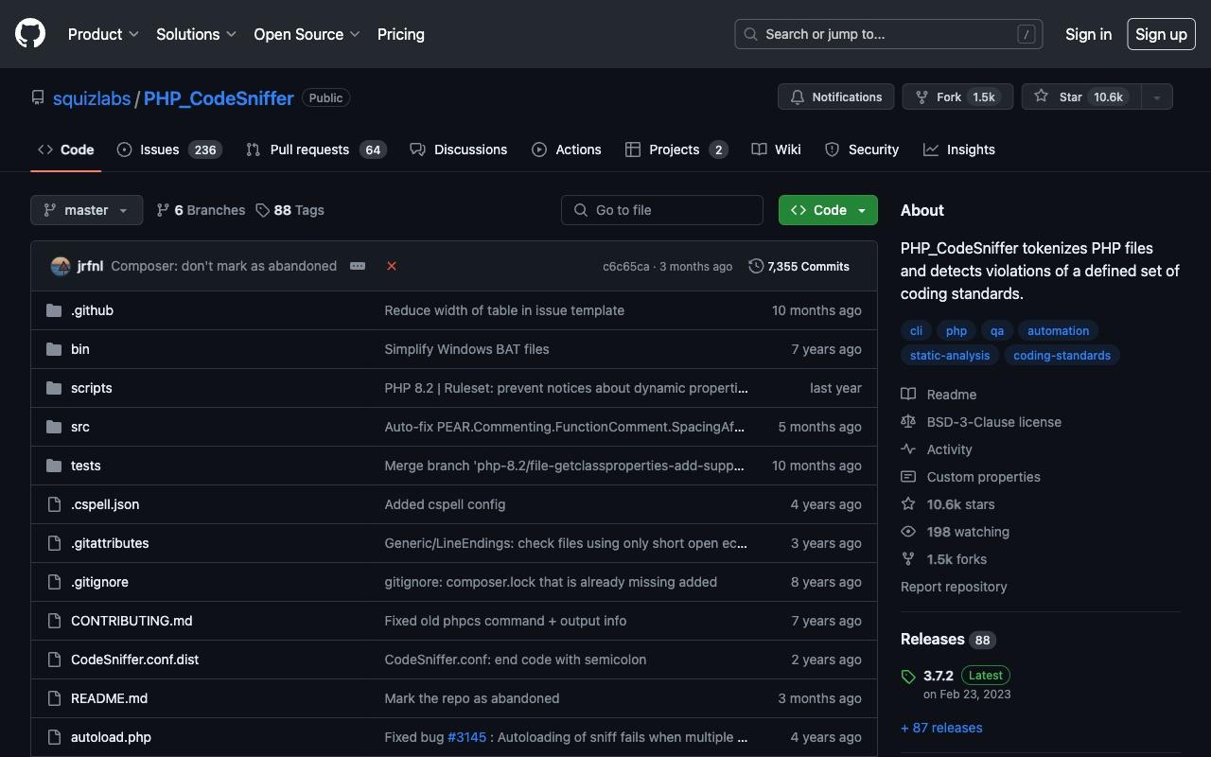This screenshot has height=757, width=1211.
Task: Open the autoload.php file
Action: tap(111, 737)
